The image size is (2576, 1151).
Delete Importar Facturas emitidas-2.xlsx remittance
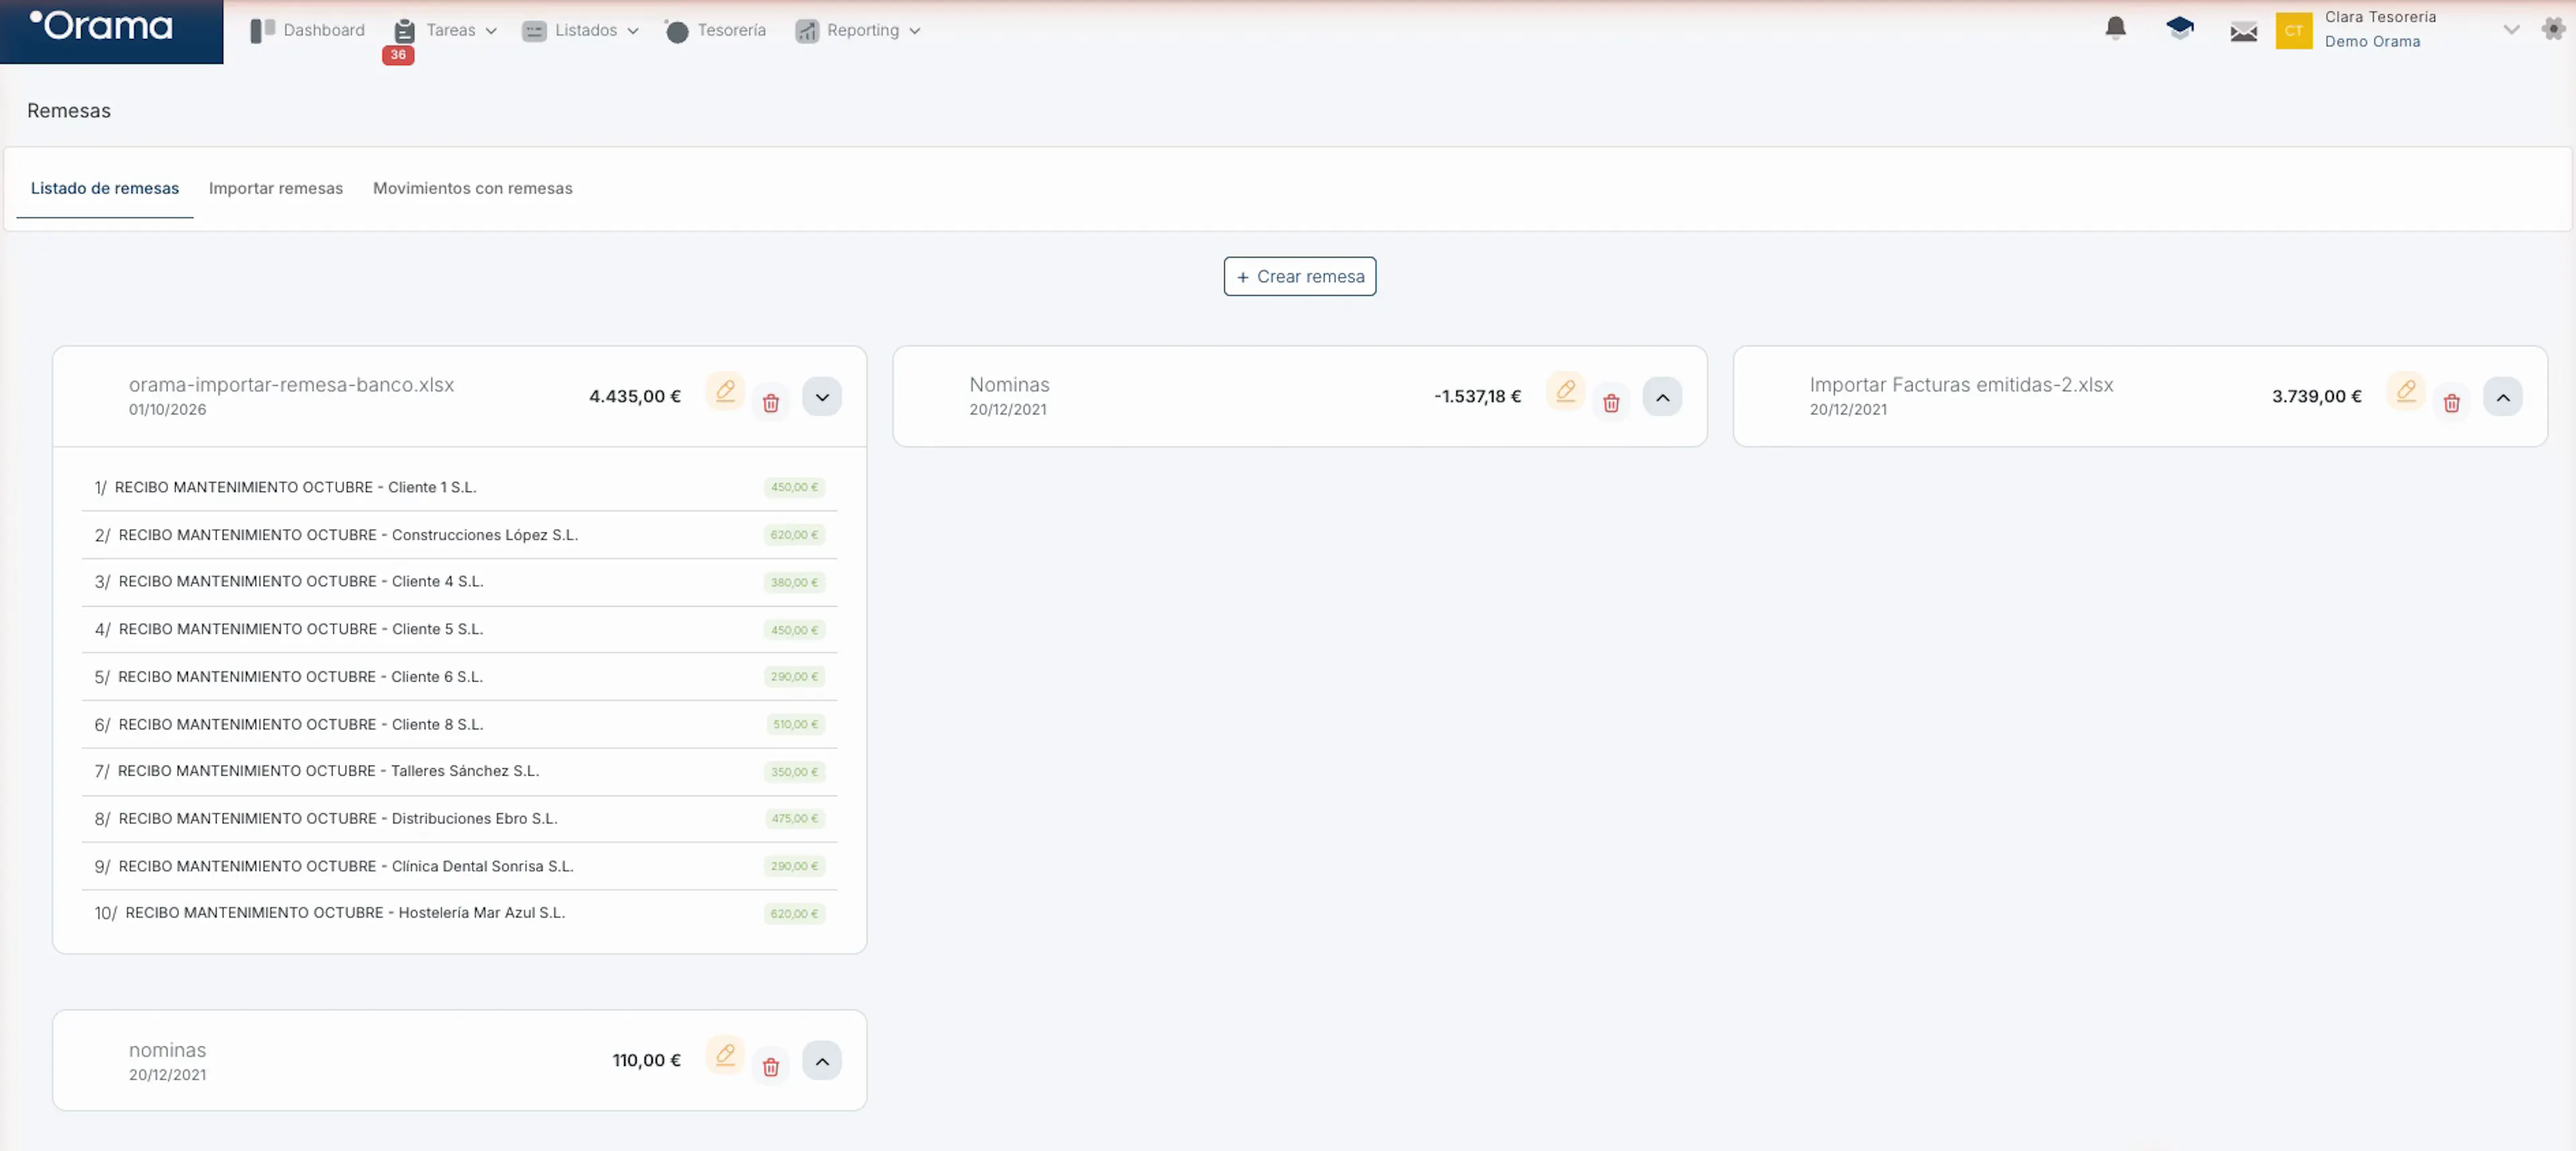click(x=2452, y=403)
